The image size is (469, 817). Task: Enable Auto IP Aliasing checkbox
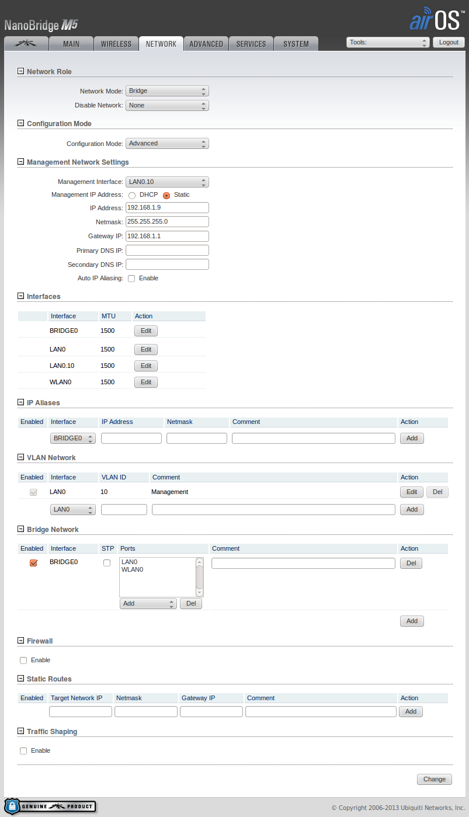tap(131, 279)
